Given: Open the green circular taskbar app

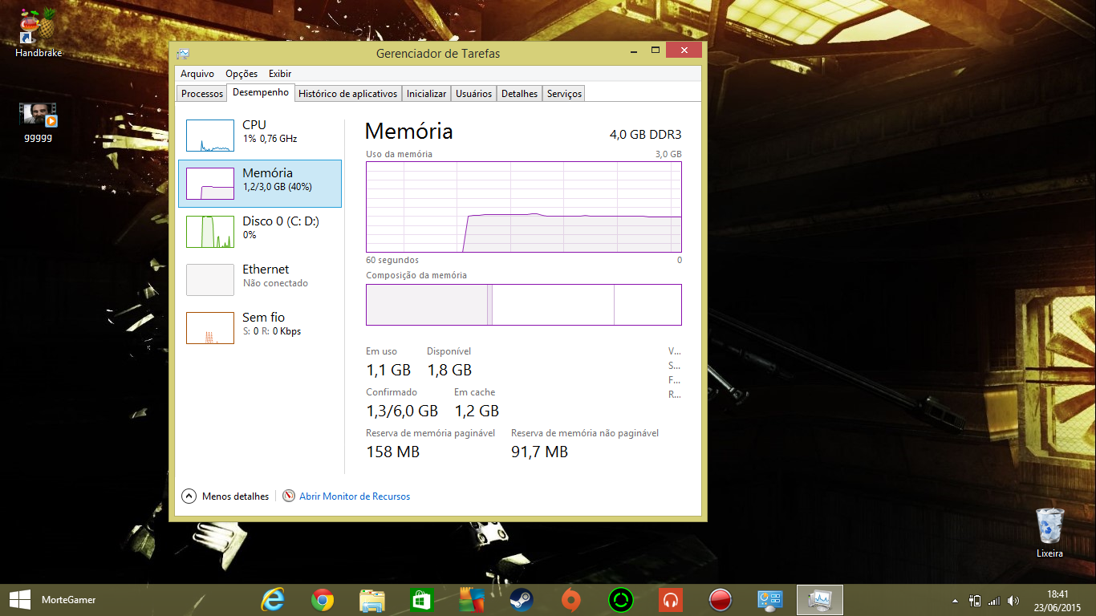Looking at the screenshot, I should [621, 600].
